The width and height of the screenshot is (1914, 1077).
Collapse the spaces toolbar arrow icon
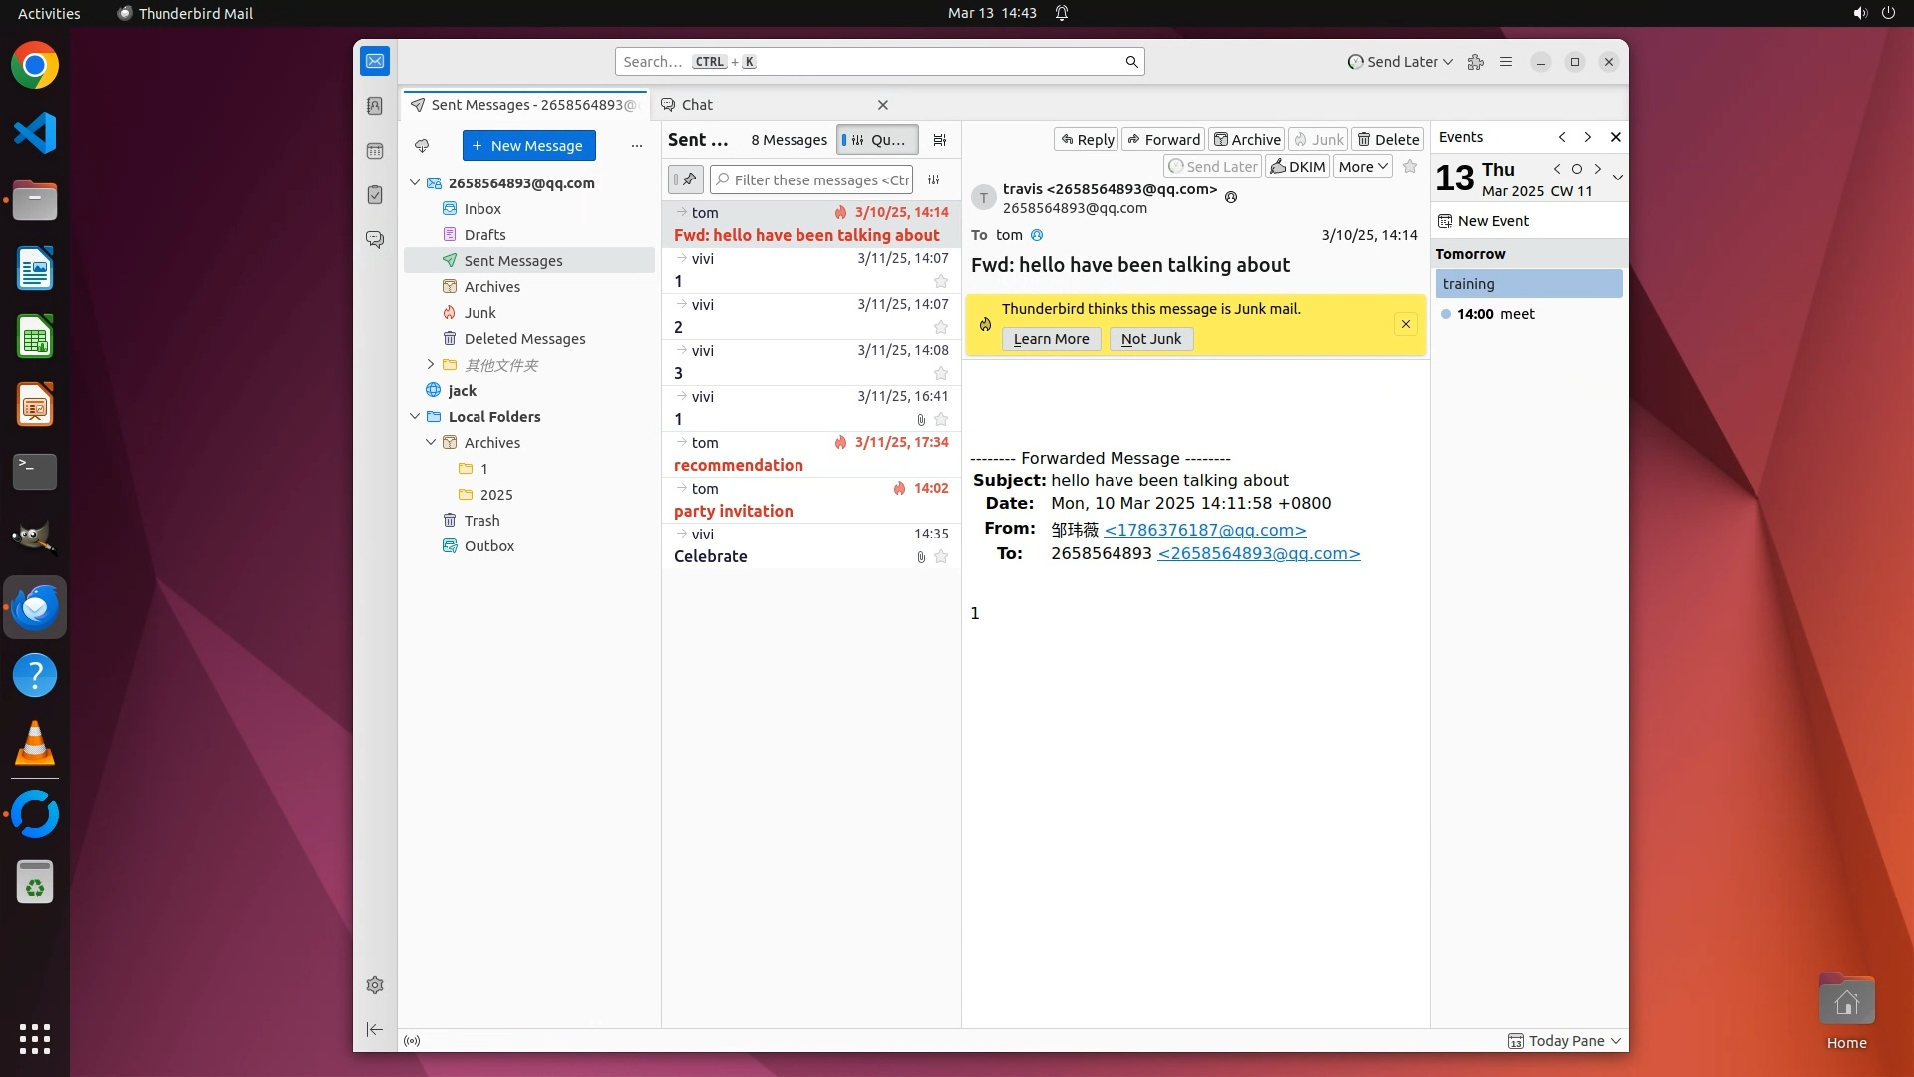pos(375,1029)
